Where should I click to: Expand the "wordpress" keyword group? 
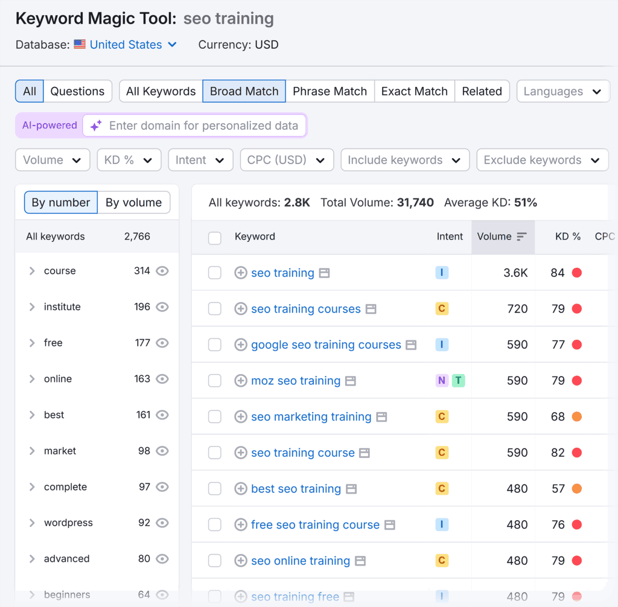tap(32, 523)
